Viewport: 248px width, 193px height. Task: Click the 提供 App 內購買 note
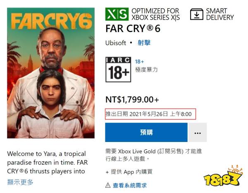[x=129, y=172]
